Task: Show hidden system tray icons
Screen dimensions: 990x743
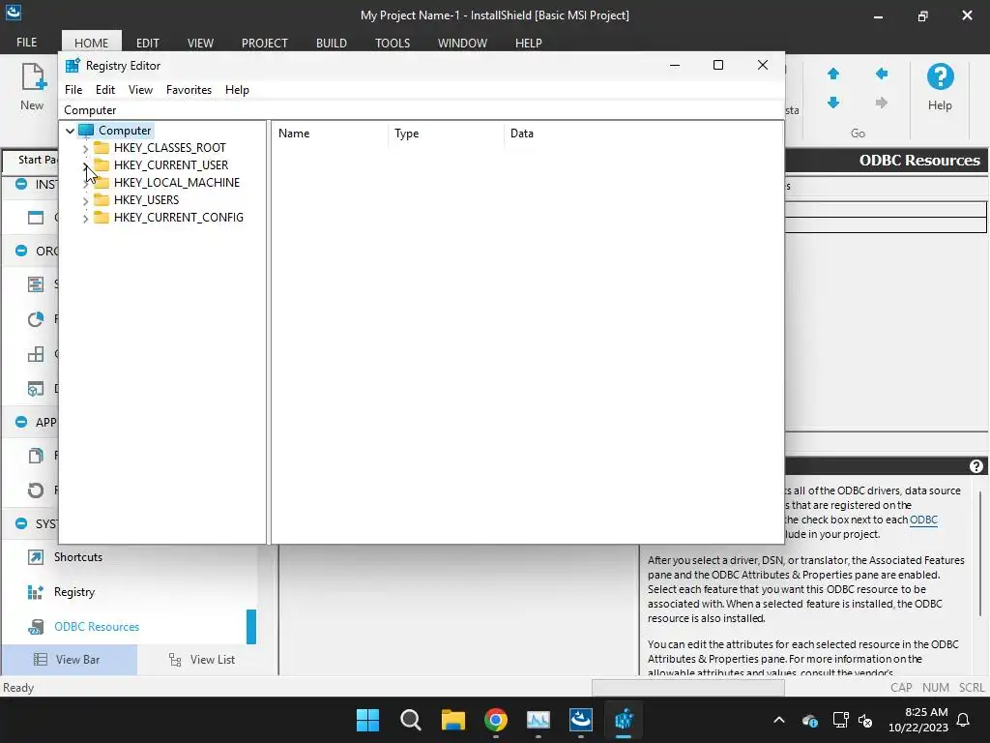Action: 779,720
